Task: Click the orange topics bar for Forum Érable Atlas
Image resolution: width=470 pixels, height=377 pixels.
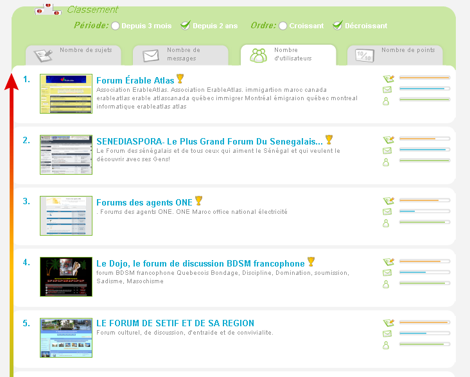Action: coord(425,78)
